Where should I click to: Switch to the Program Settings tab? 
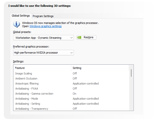pos(43,16)
